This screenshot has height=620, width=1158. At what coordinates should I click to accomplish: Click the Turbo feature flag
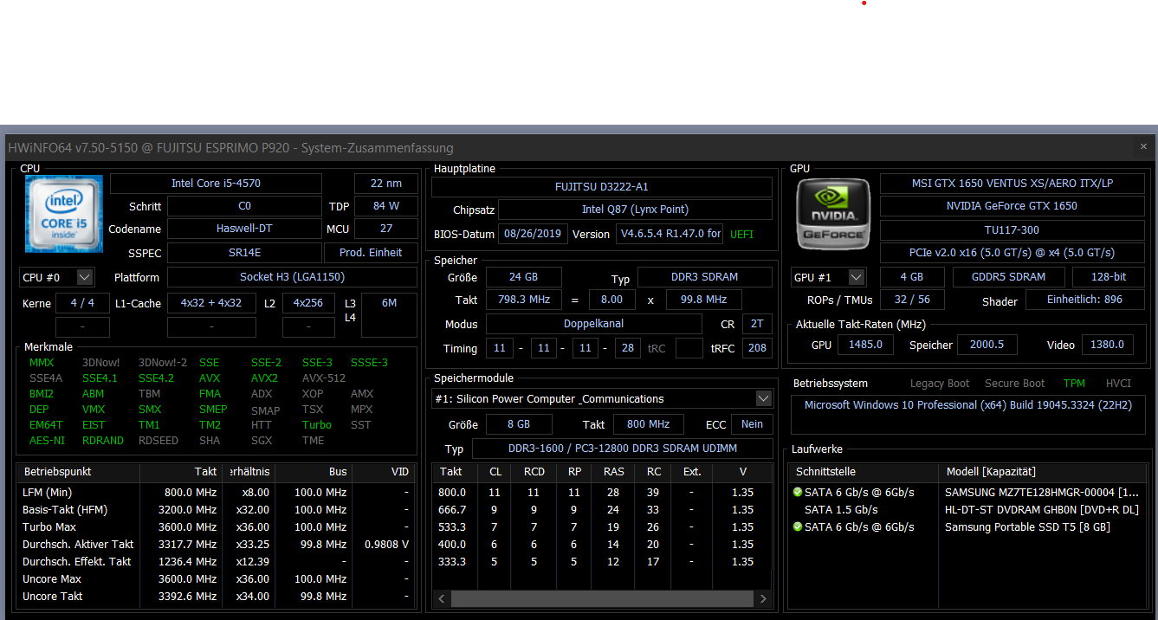(x=317, y=425)
